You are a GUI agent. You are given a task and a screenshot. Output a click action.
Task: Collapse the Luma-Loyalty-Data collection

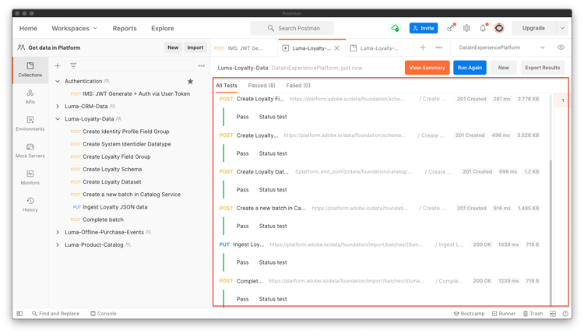click(x=58, y=119)
